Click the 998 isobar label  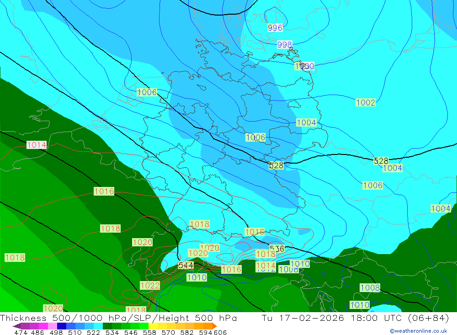(x=284, y=45)
